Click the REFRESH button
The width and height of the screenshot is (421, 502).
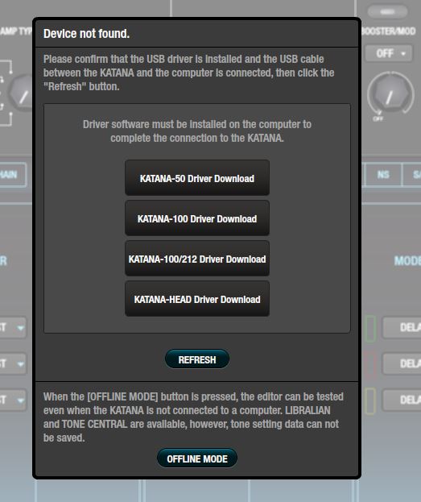pyautogui.click(x=197, y=359)
